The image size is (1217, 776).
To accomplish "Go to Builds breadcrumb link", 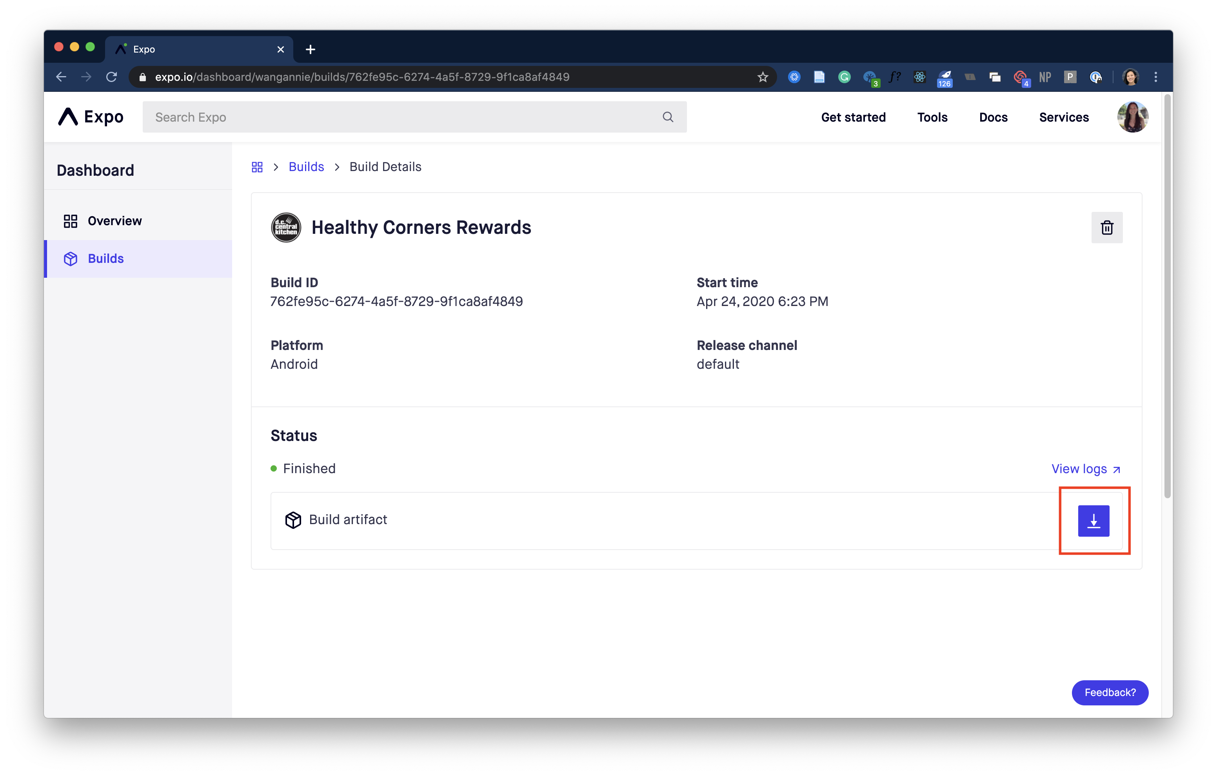I will pos(306,167).
